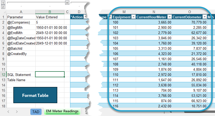
Task: Select Equipment 110 cell
Action: pyautogui.click(x=124, y=75)
